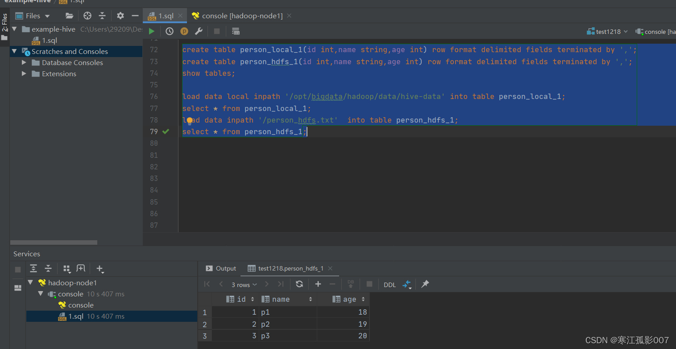Open the 3 rows page size dropdown
Viewport: 676px width, 349px height.
pos(244,284)
